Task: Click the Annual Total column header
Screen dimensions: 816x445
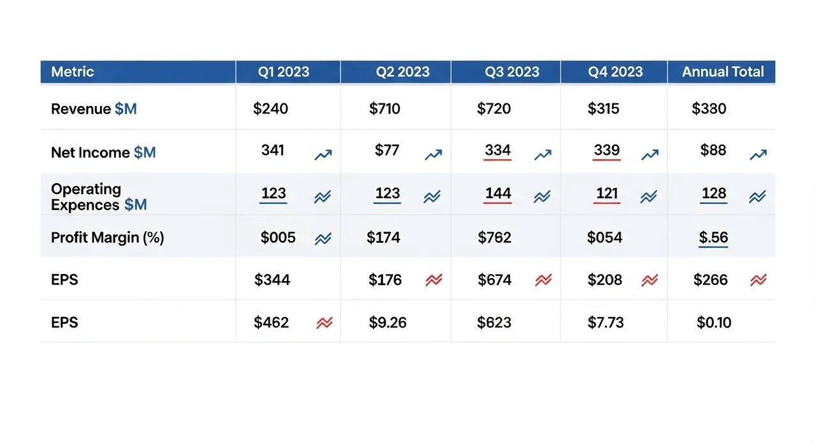Action: tap(722, 72)
